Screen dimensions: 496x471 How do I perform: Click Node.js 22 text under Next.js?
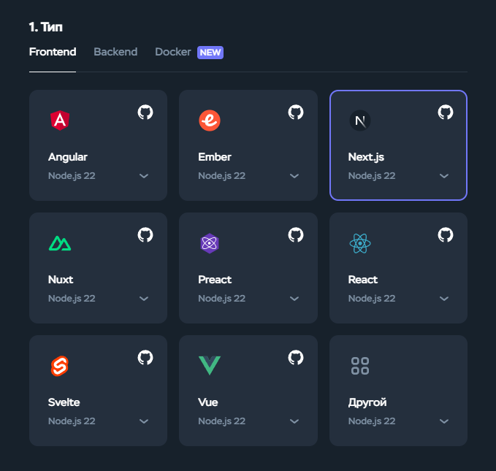click(x=372, y=176)
